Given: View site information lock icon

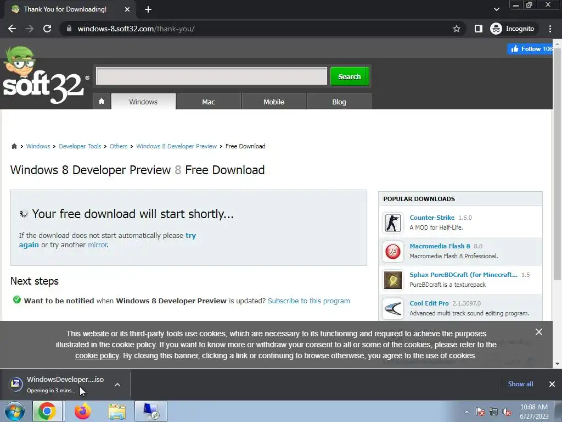Looking at the screenshot, I should (69, 29).
